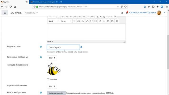
Task: Open background color dropdown arrow in editor
Action: coord(107,17)
